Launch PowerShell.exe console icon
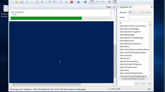The height and width of the screenshot is (92, 165). point(85,2)
